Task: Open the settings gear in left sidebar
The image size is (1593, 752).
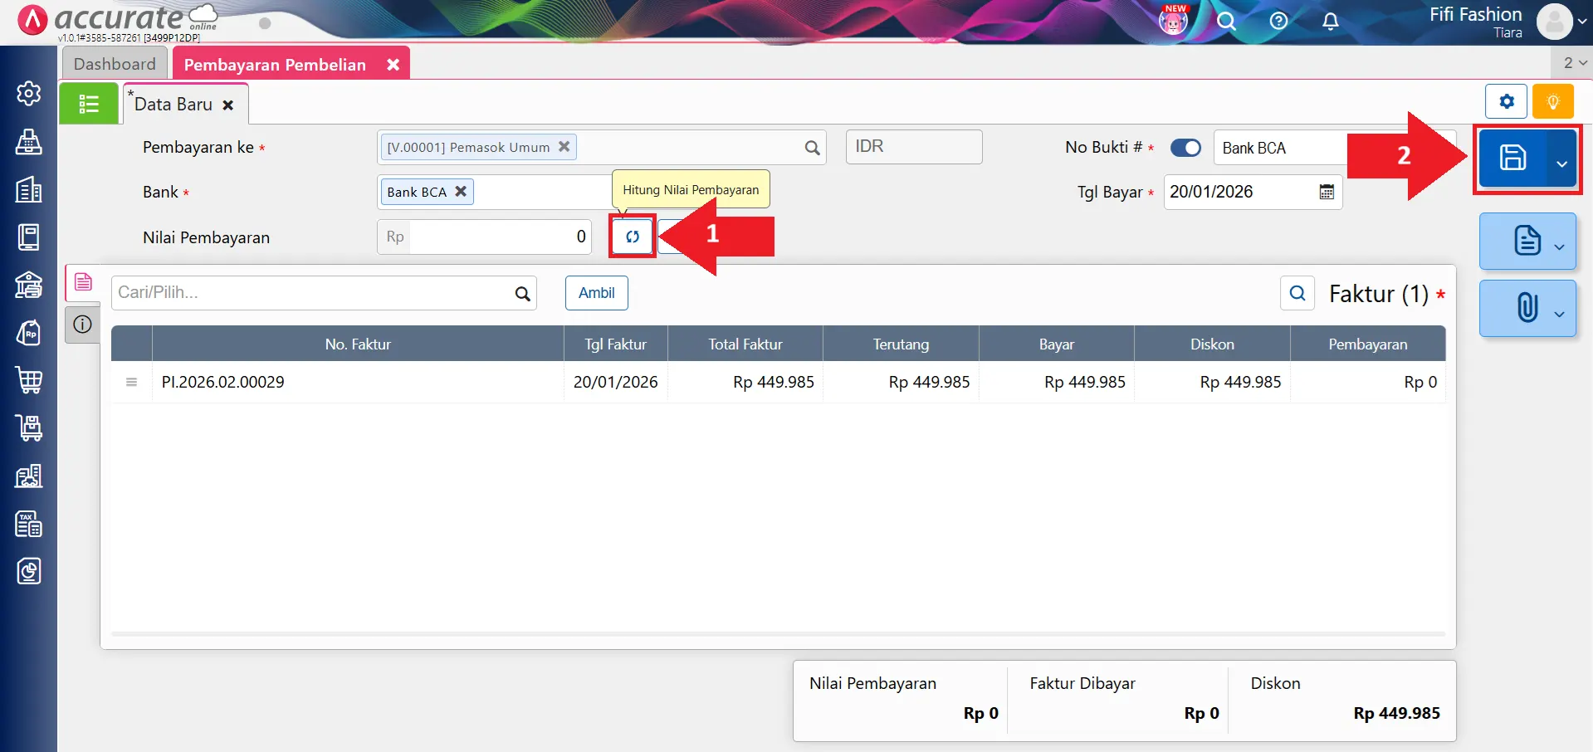Action: pos(29,93)
